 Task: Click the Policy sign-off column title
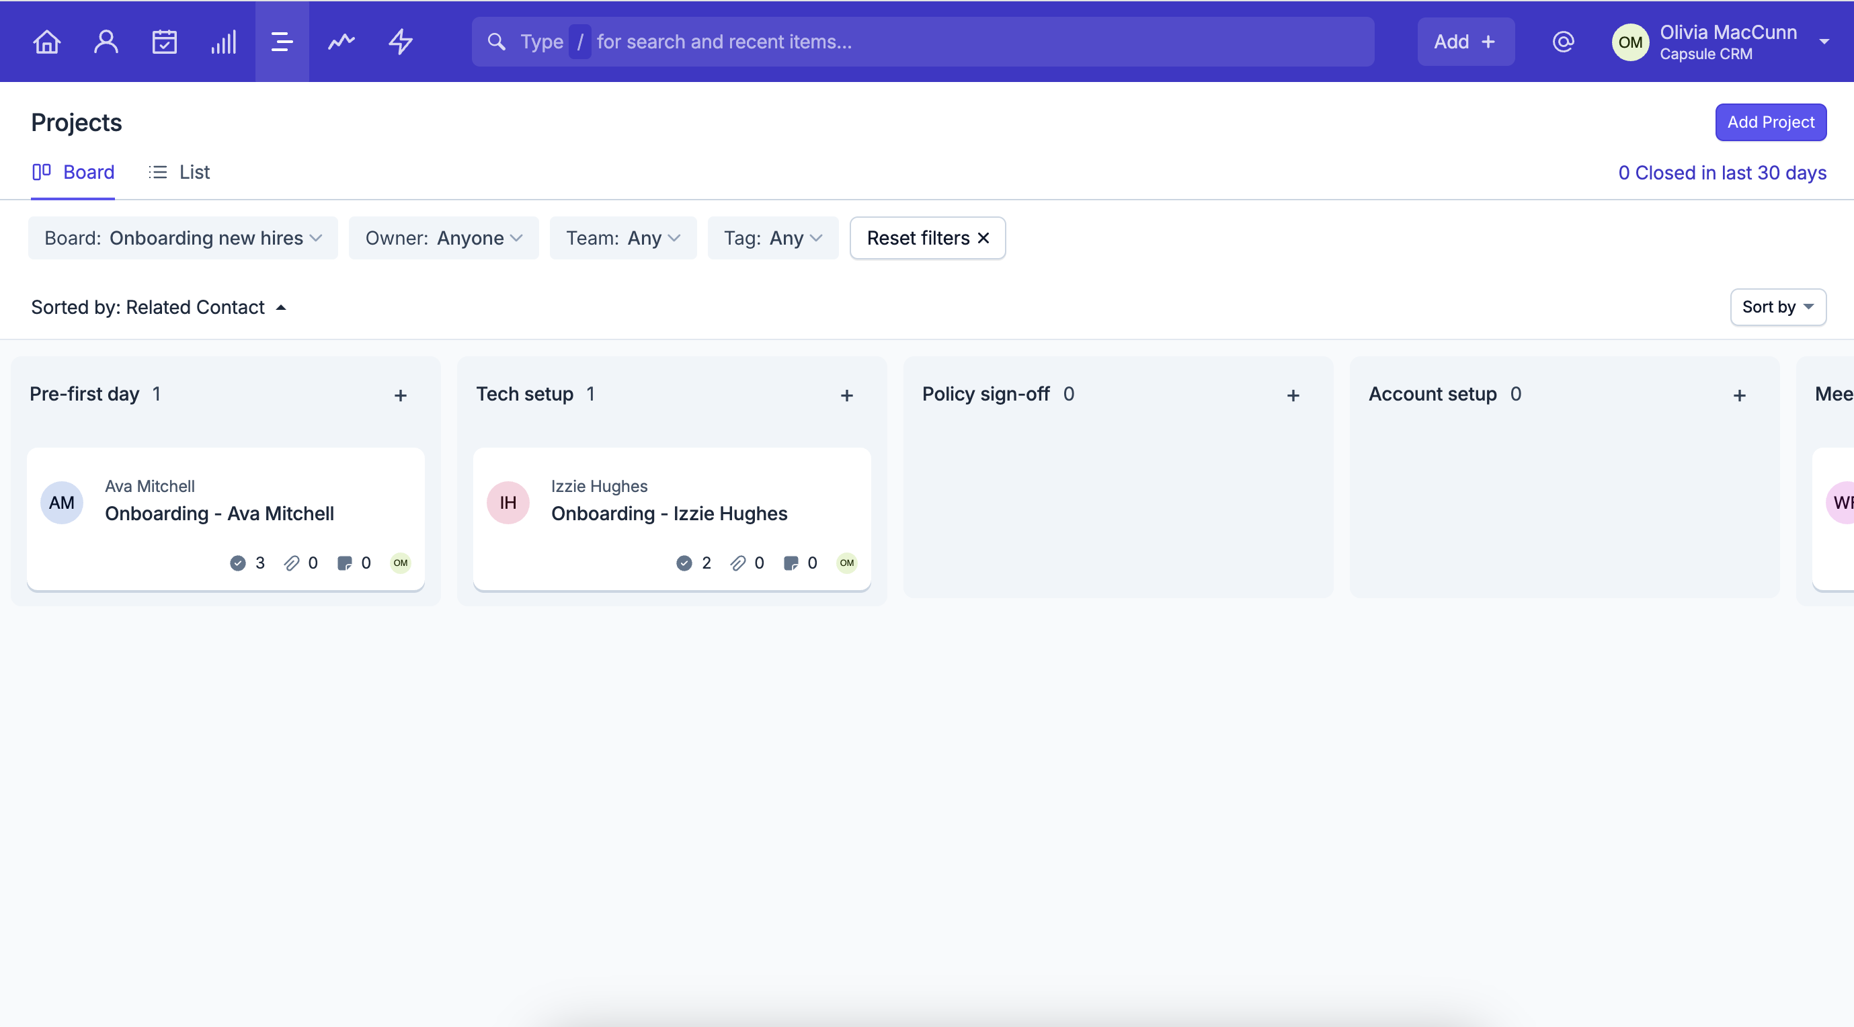(x=986, y=394)
